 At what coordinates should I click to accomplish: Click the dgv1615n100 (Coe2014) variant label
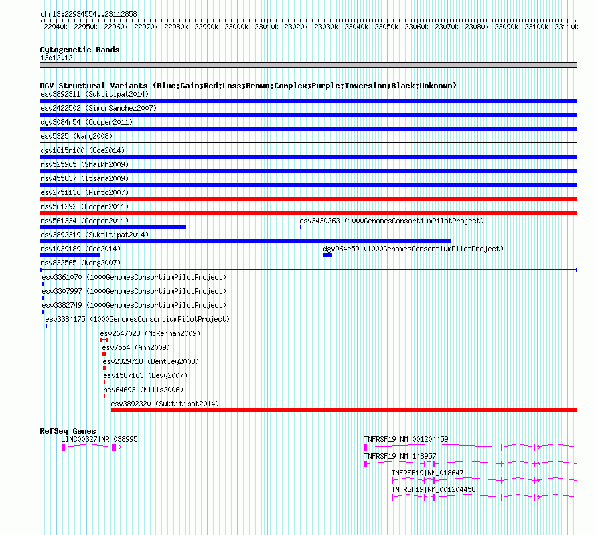[x=82, y=150]
